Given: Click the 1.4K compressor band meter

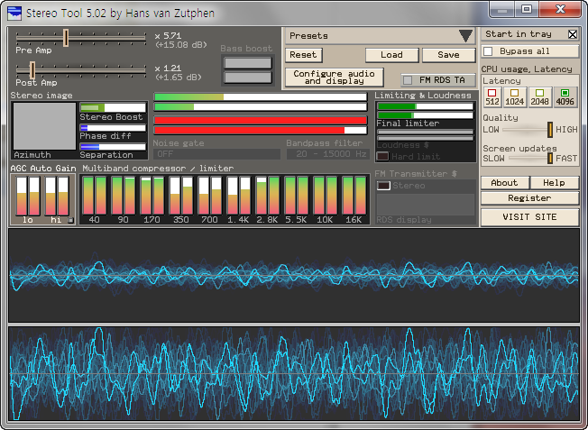Looking at the screenshot, I should [238, 196].
